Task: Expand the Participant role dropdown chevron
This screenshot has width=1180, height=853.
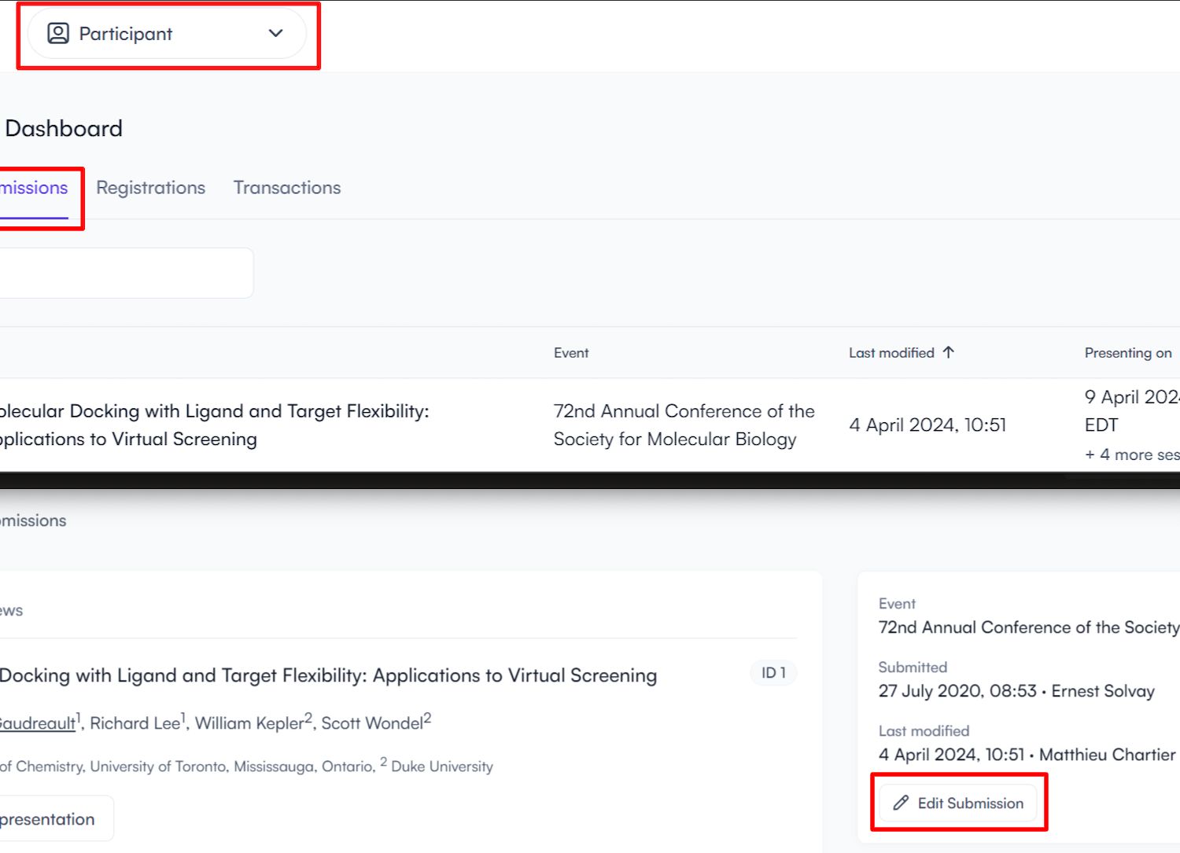Action: pyautogui.click(x=275, y=33)
